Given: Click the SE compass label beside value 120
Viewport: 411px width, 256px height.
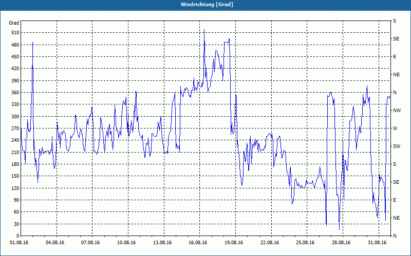Looking at the screenshot, I should [x=396, y=182].
